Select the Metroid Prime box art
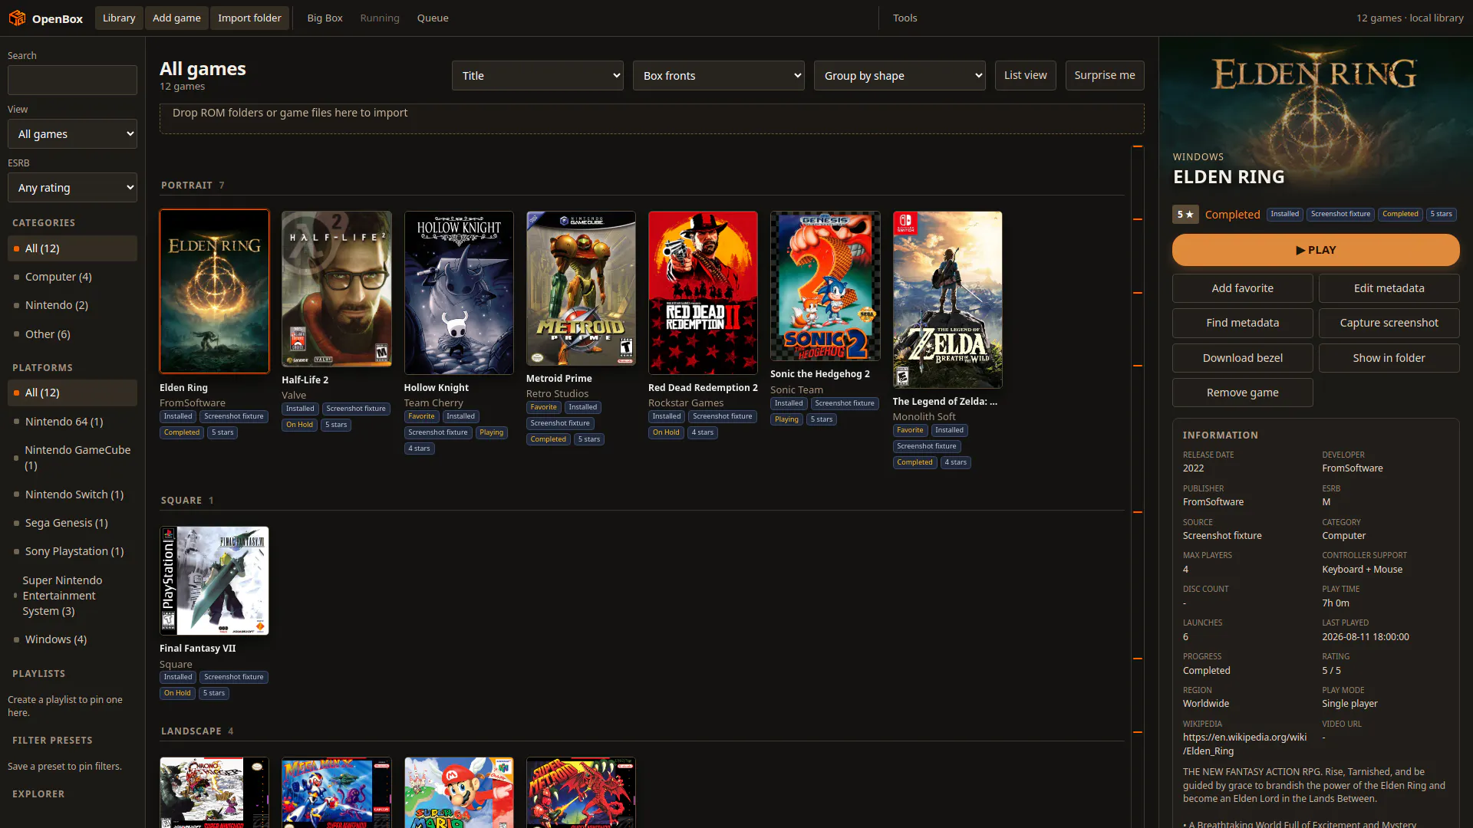The image size is (1473, 828). (581, 288)
